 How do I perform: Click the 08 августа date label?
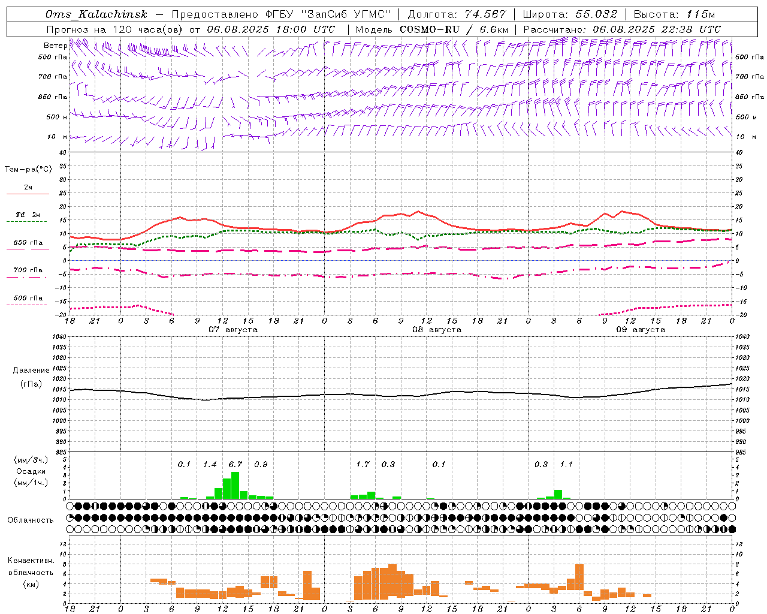[437, 330]
